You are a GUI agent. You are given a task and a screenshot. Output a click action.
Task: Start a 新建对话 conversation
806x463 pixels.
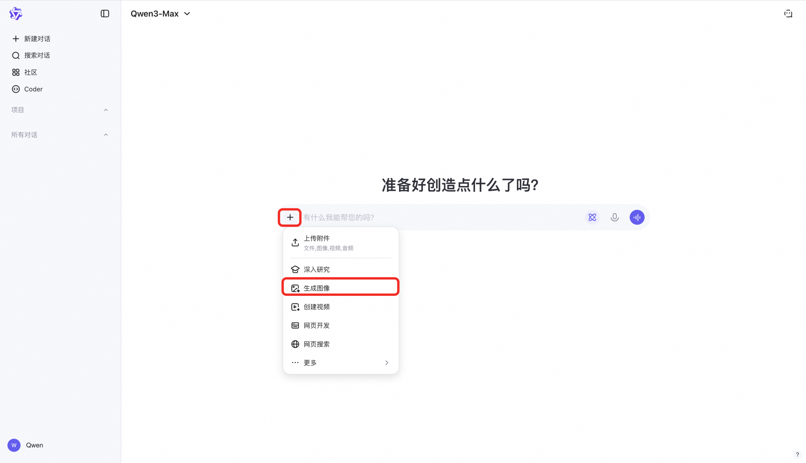pos(37,38)
